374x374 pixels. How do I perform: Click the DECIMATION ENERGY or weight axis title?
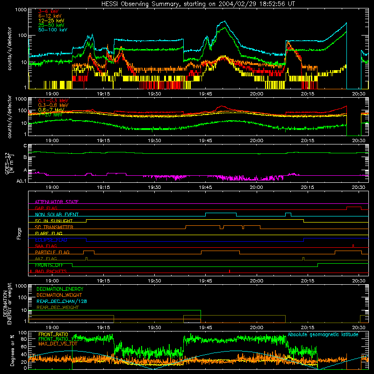(x=7, y=303)
